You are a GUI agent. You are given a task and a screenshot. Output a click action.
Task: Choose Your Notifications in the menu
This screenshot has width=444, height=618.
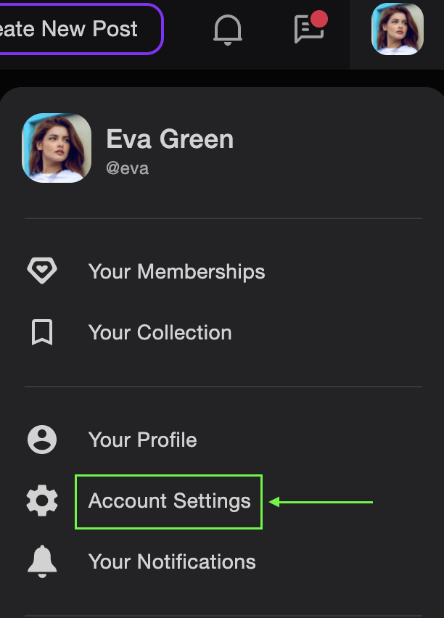coord(173,561)
